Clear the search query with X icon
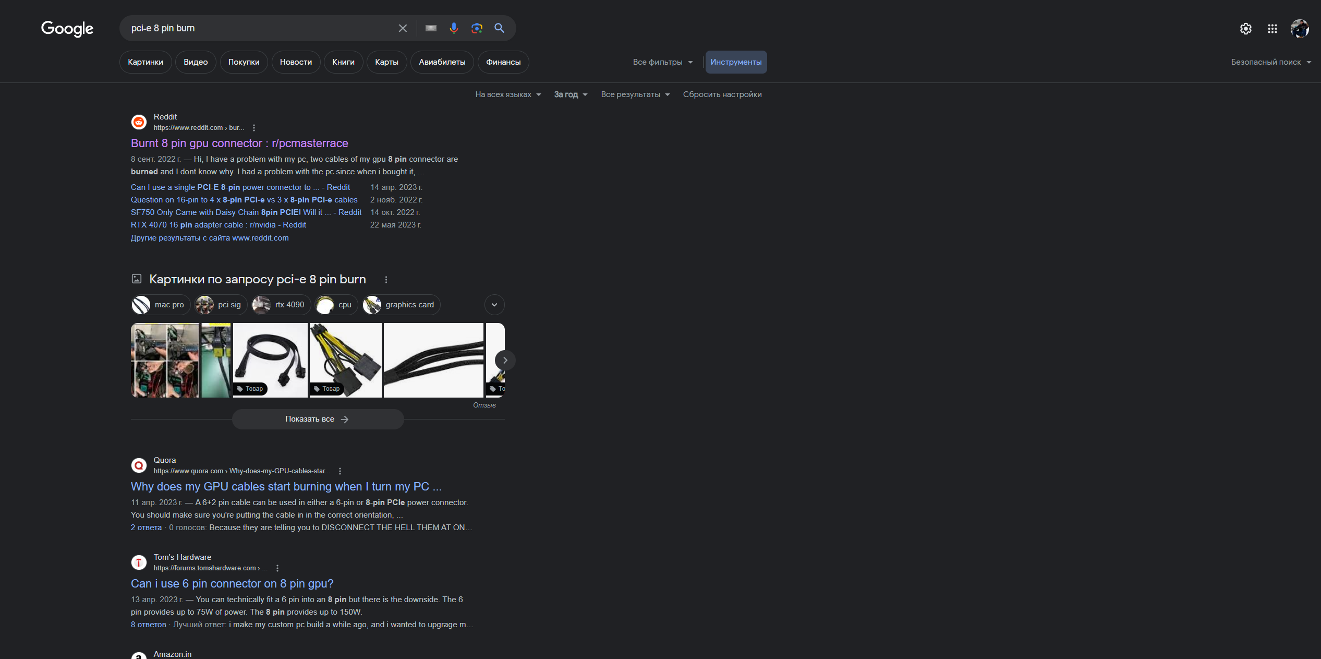Screen dimensions: 1321x659 403,28
